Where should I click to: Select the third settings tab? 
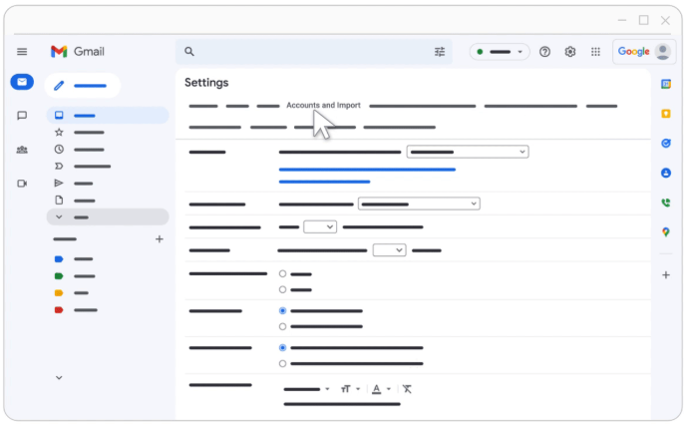(x=268, y=106)
